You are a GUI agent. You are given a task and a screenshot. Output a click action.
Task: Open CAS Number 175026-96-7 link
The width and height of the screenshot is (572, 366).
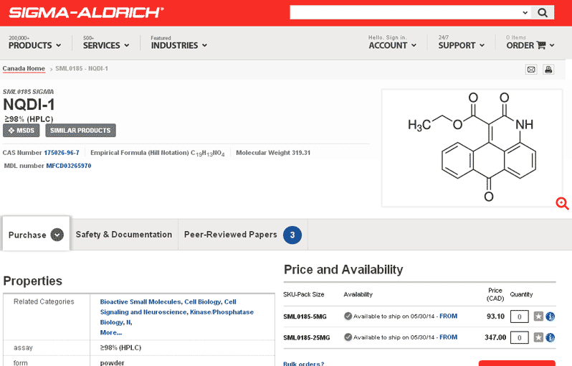coord(62,153)
